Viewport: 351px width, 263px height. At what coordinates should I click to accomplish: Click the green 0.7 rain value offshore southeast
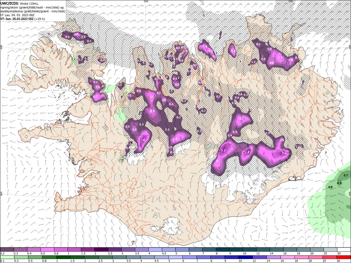(346, 175)
